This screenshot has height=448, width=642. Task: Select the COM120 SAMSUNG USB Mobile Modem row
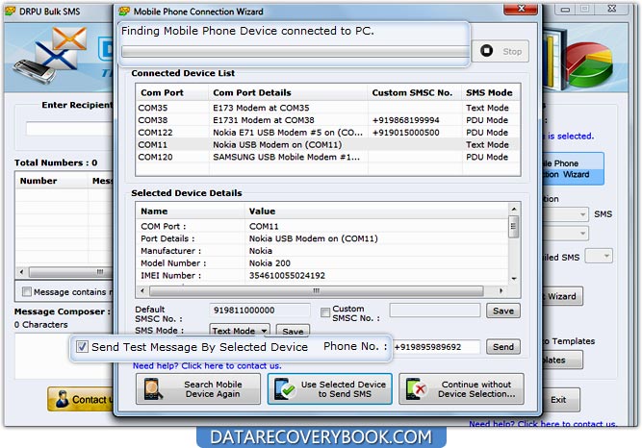(x=328, y=157)
